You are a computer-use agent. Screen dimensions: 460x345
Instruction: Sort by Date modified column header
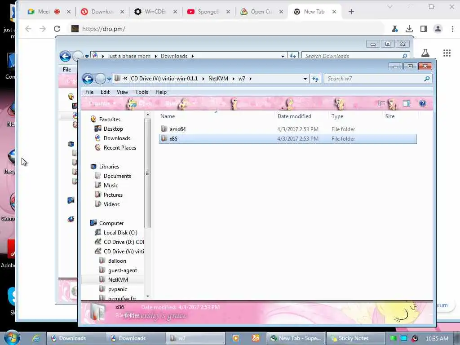[x=294, y=116]
